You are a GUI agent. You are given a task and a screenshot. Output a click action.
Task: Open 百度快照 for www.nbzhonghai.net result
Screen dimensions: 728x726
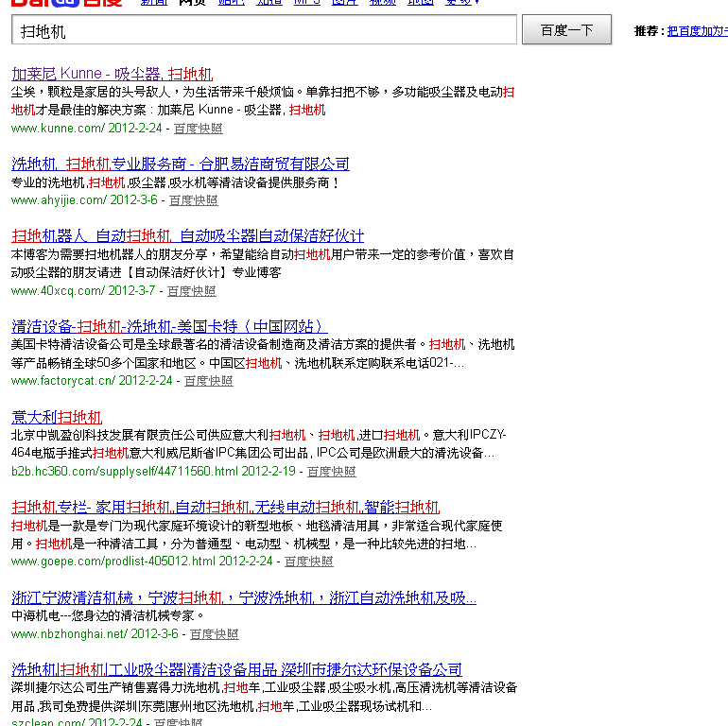[x=214, y=634]
